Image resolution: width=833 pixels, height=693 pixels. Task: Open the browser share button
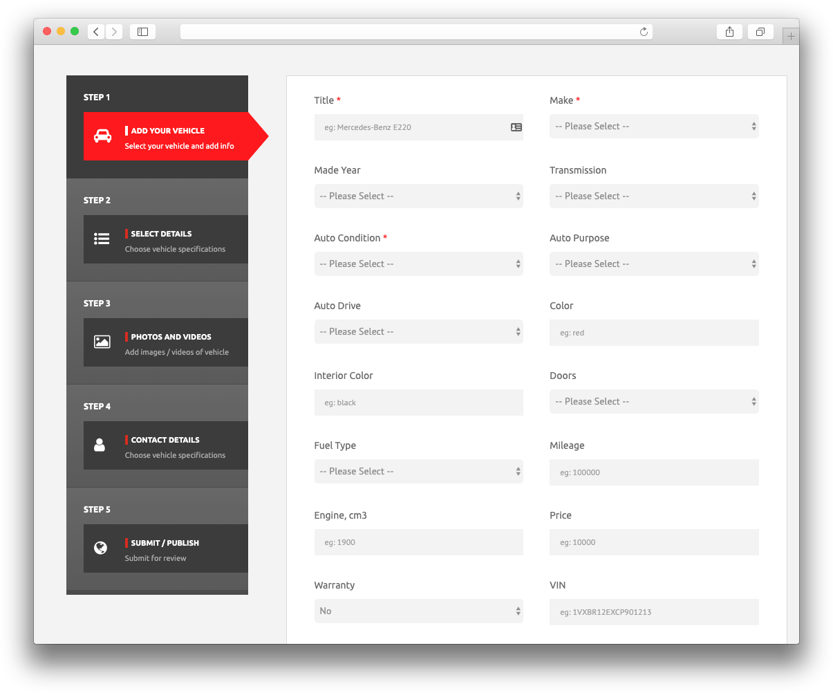point(729,32)
